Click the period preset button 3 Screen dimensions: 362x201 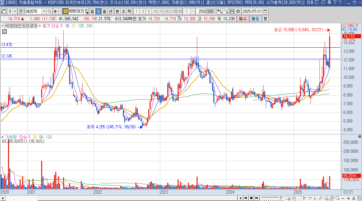[143, 11]
